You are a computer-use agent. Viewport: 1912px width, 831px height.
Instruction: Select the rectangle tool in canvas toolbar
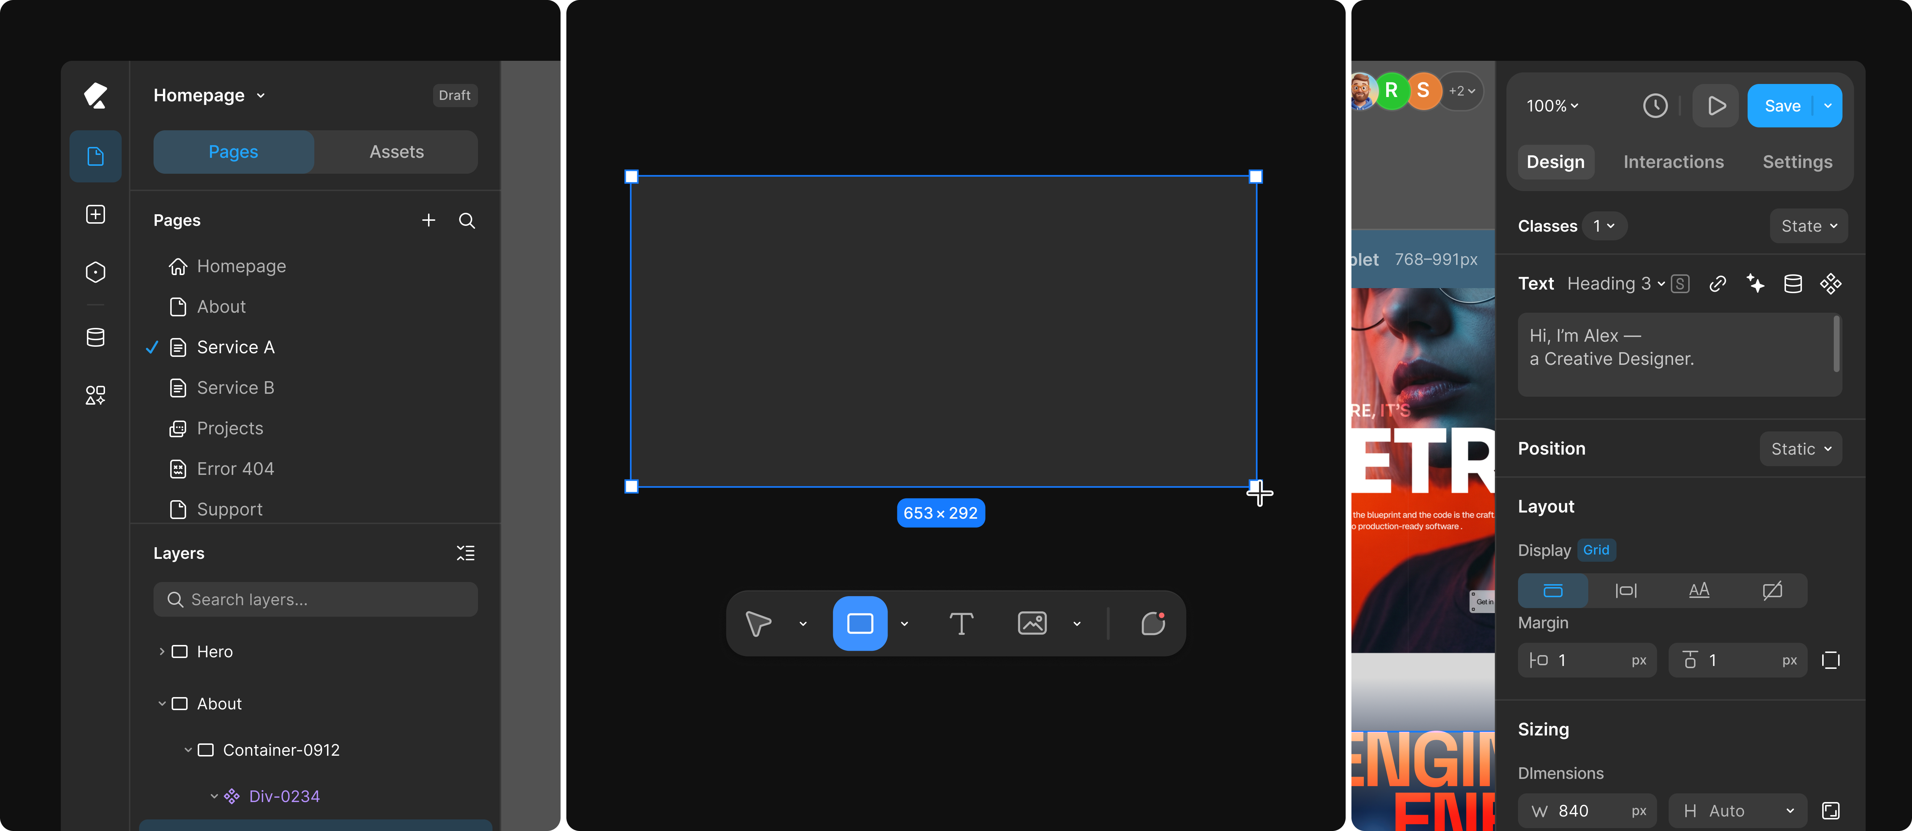(x=860, y=623)
